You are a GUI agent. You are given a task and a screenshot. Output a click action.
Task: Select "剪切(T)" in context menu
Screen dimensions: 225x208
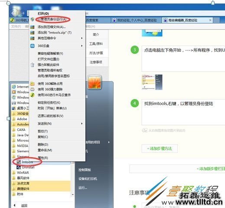pos(42,131)
